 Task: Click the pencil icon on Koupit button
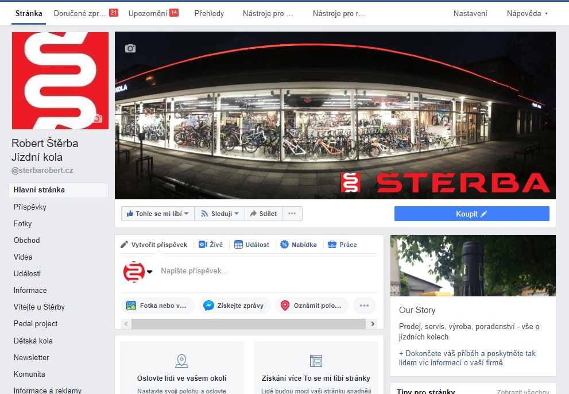(483, 214)
